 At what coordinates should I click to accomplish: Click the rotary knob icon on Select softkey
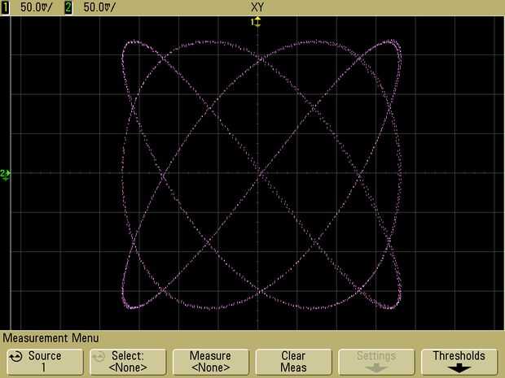click(99, 357)
